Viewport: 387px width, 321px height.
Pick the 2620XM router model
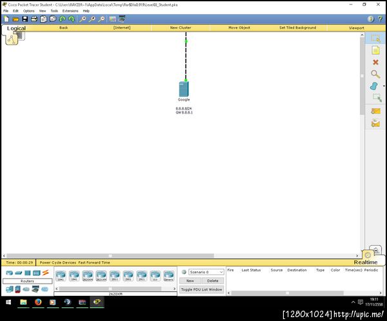[x=88, y=276]
